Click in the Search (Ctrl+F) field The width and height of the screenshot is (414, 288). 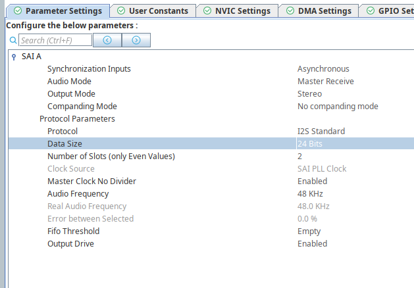point(54,40)
